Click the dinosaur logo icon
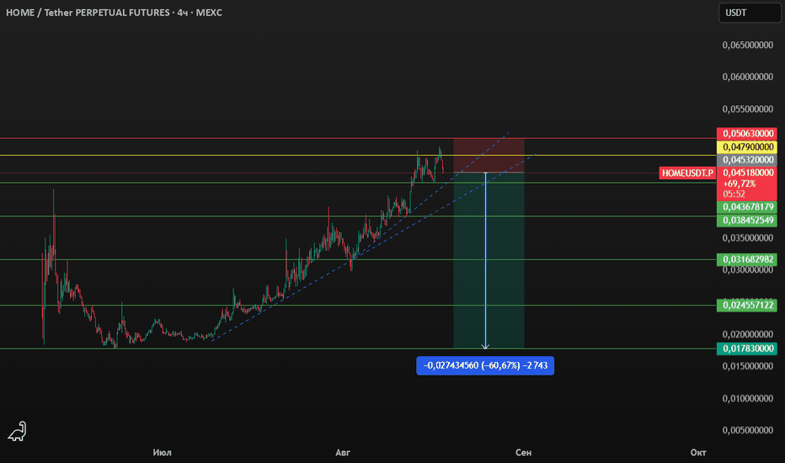This screenshot has width=785, height=463. (x=17, y=432)
